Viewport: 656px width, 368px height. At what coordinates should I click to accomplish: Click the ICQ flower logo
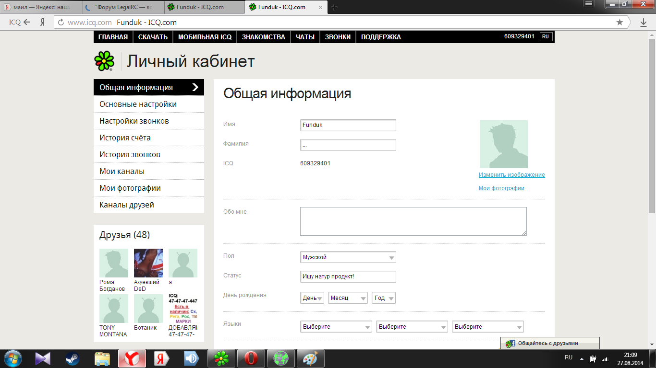[104, 61]
